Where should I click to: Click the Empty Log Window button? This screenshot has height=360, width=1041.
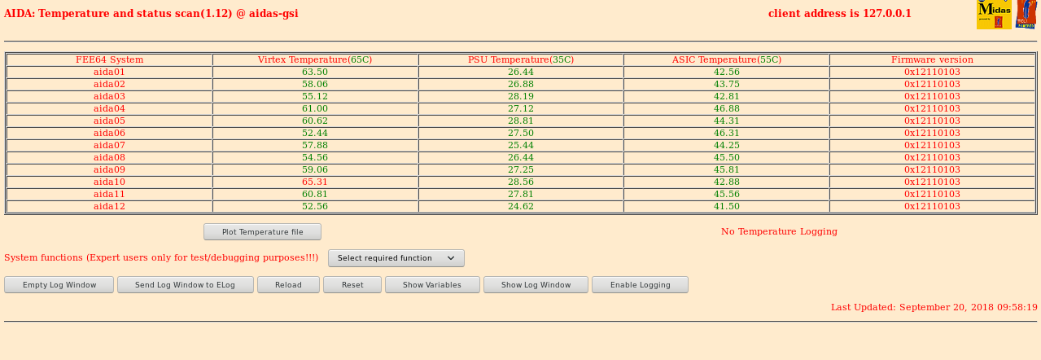tap(59, 285)
